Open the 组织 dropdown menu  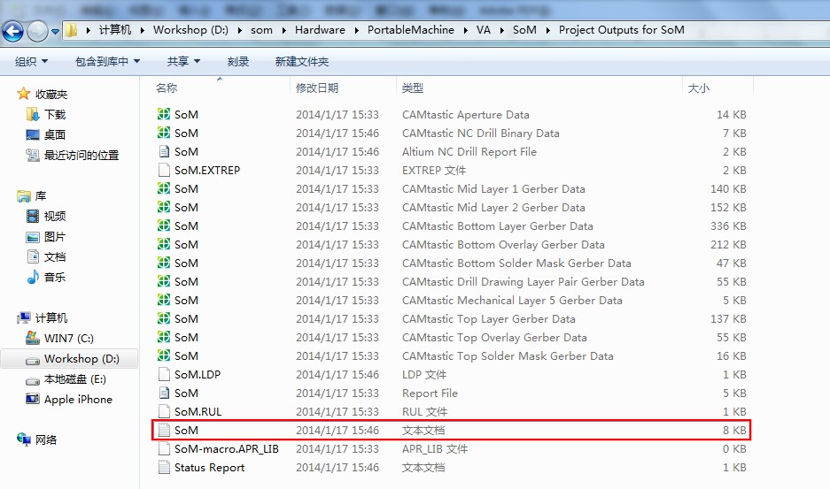32,61
